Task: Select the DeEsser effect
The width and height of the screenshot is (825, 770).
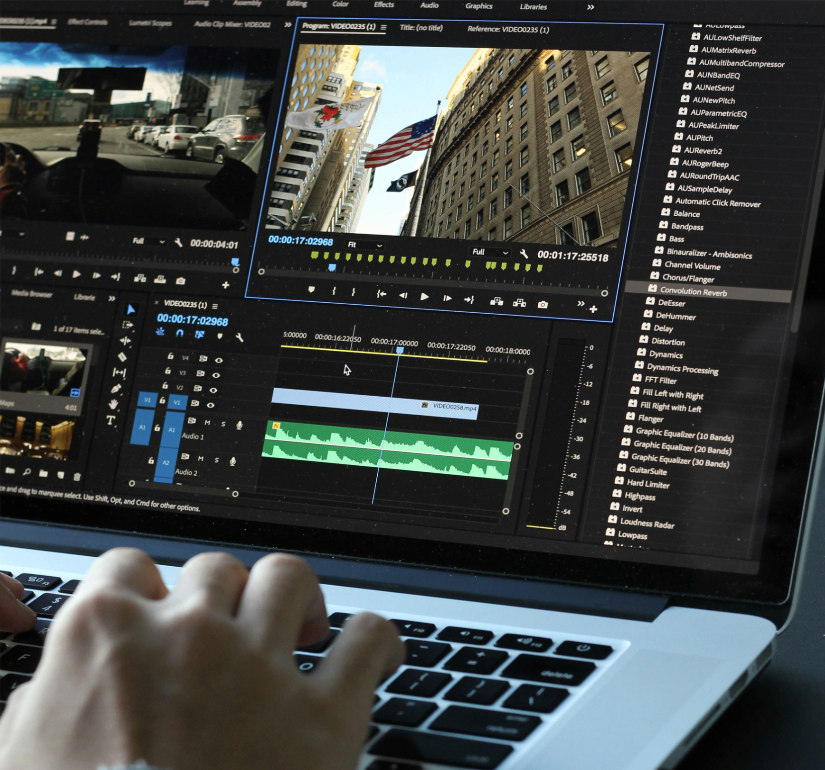Action: coord(671,303)
